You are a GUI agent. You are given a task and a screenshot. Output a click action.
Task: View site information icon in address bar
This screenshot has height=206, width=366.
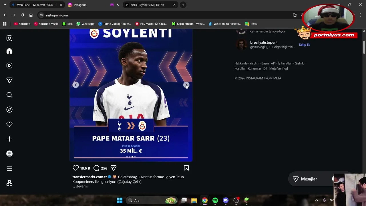pos(41,15)
